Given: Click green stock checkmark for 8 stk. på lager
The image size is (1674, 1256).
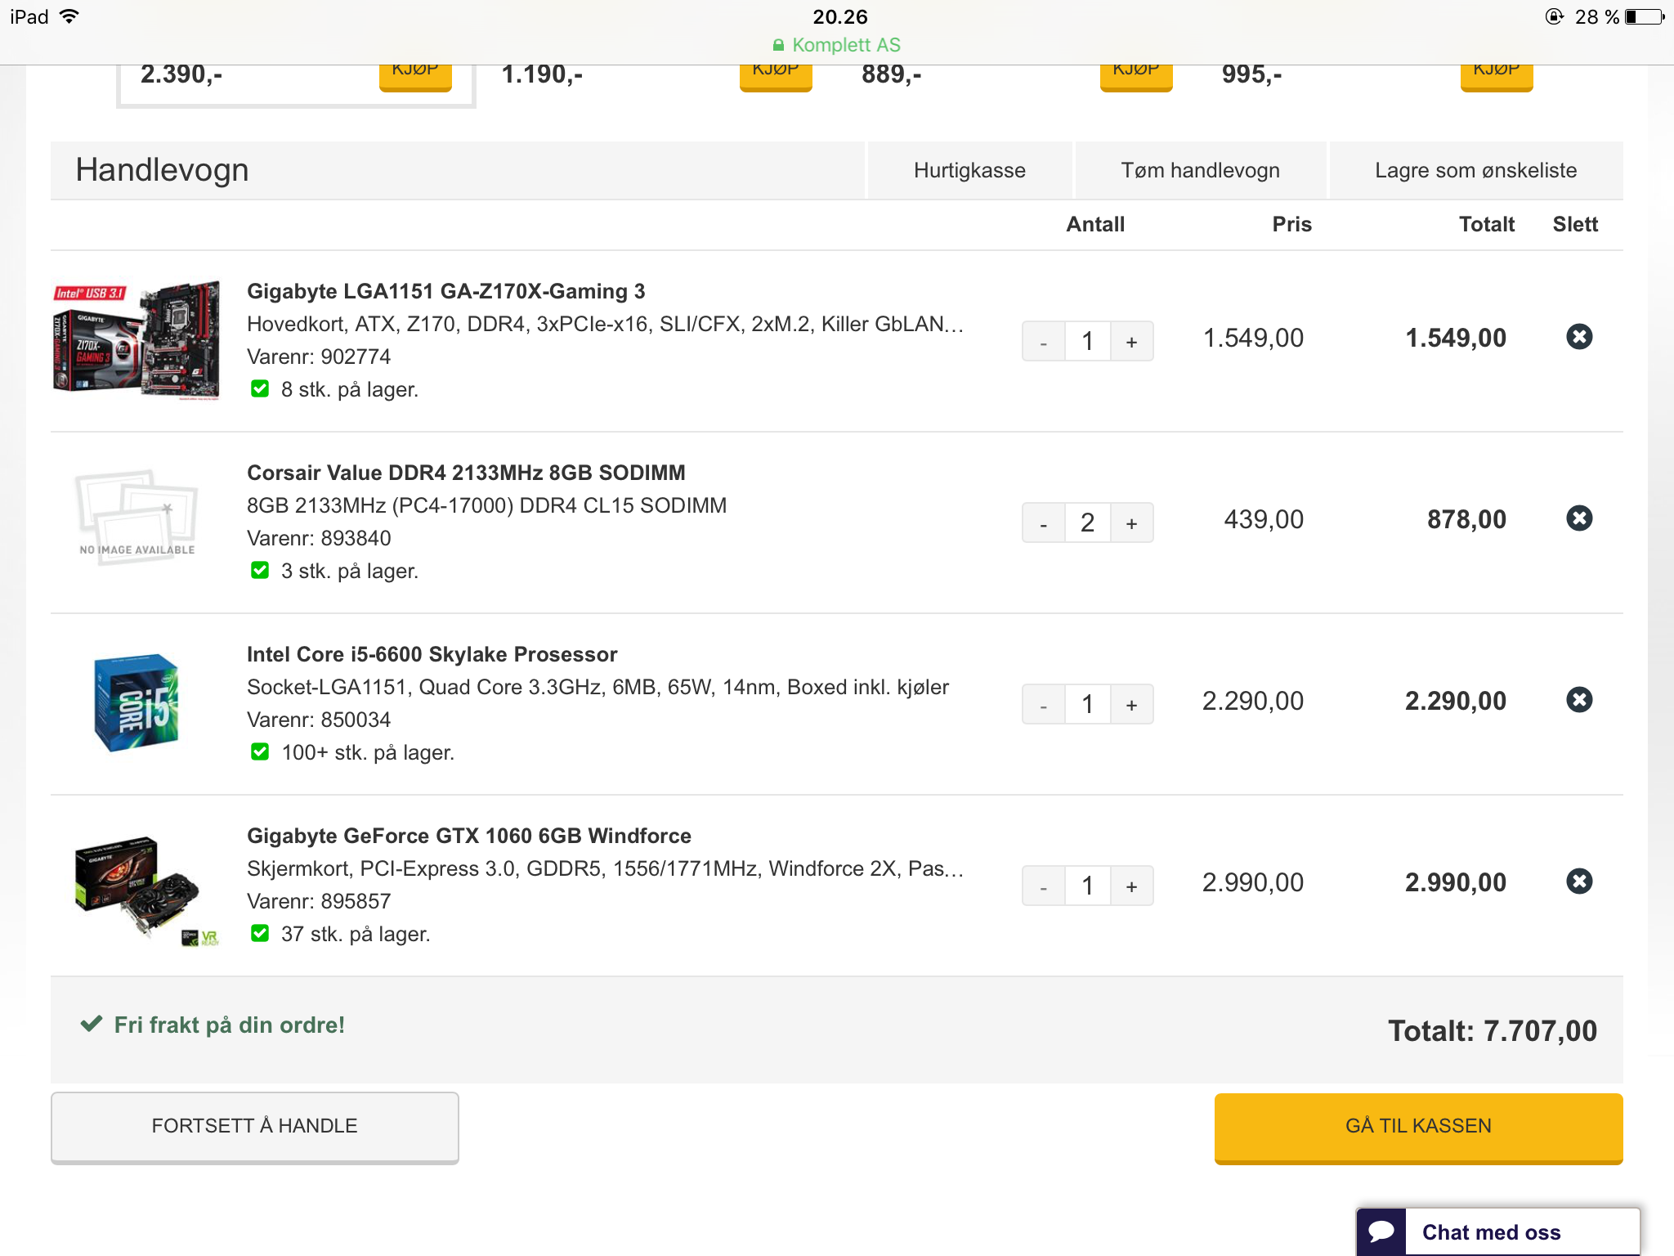Looking at the screenshot, I should pyautogui.click(x=260, y=389).
